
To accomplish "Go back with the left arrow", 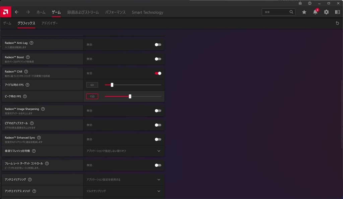I will [17, 12].
